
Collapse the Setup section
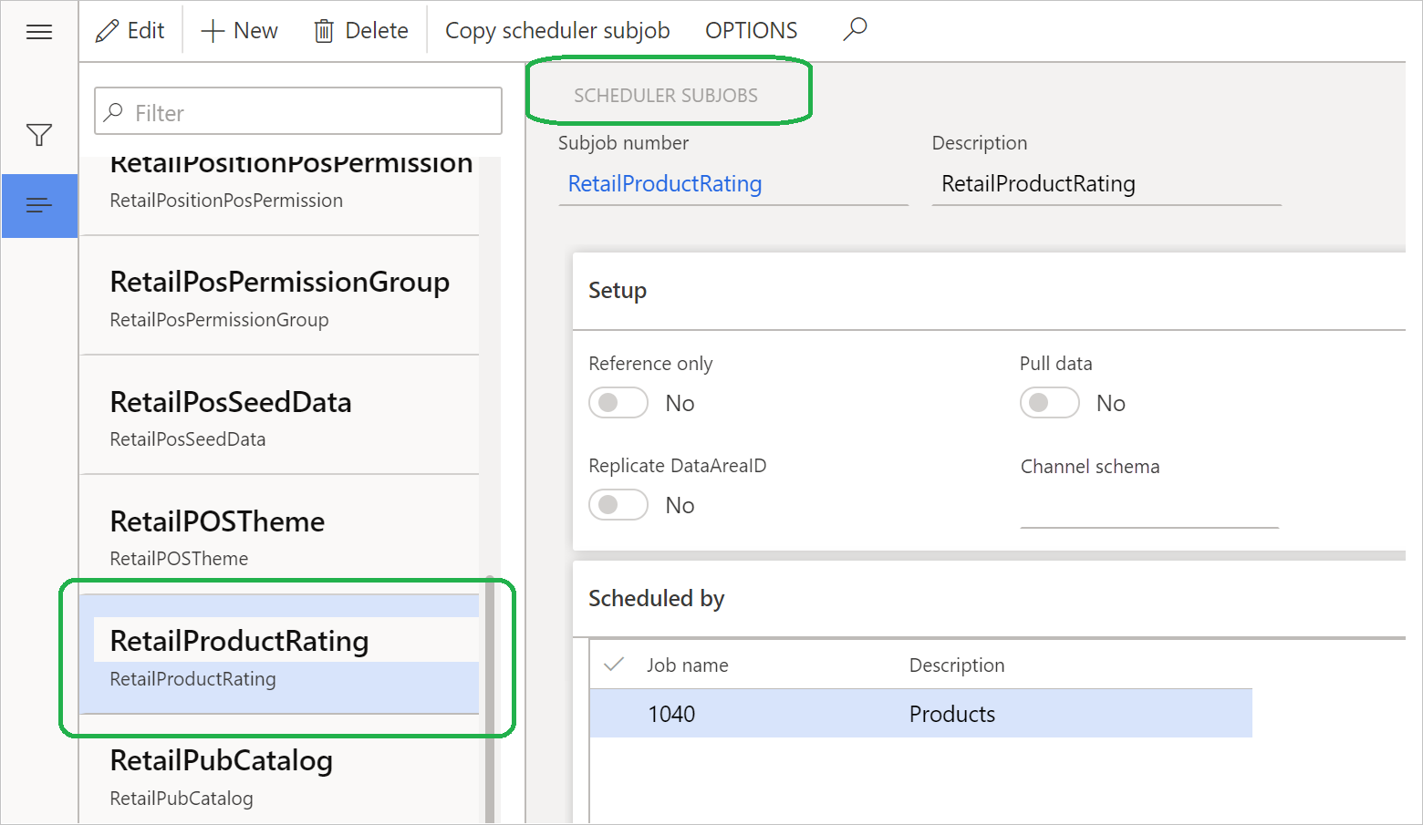(x=618, y=291)
